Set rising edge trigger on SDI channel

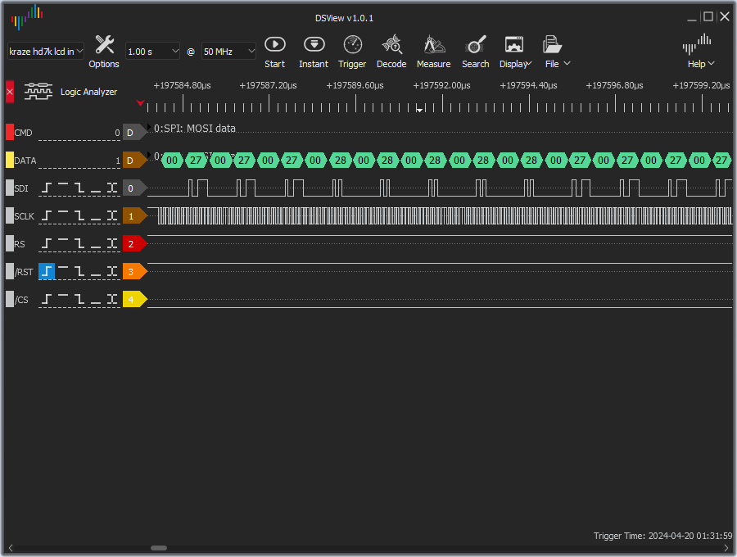click(47, 188)
